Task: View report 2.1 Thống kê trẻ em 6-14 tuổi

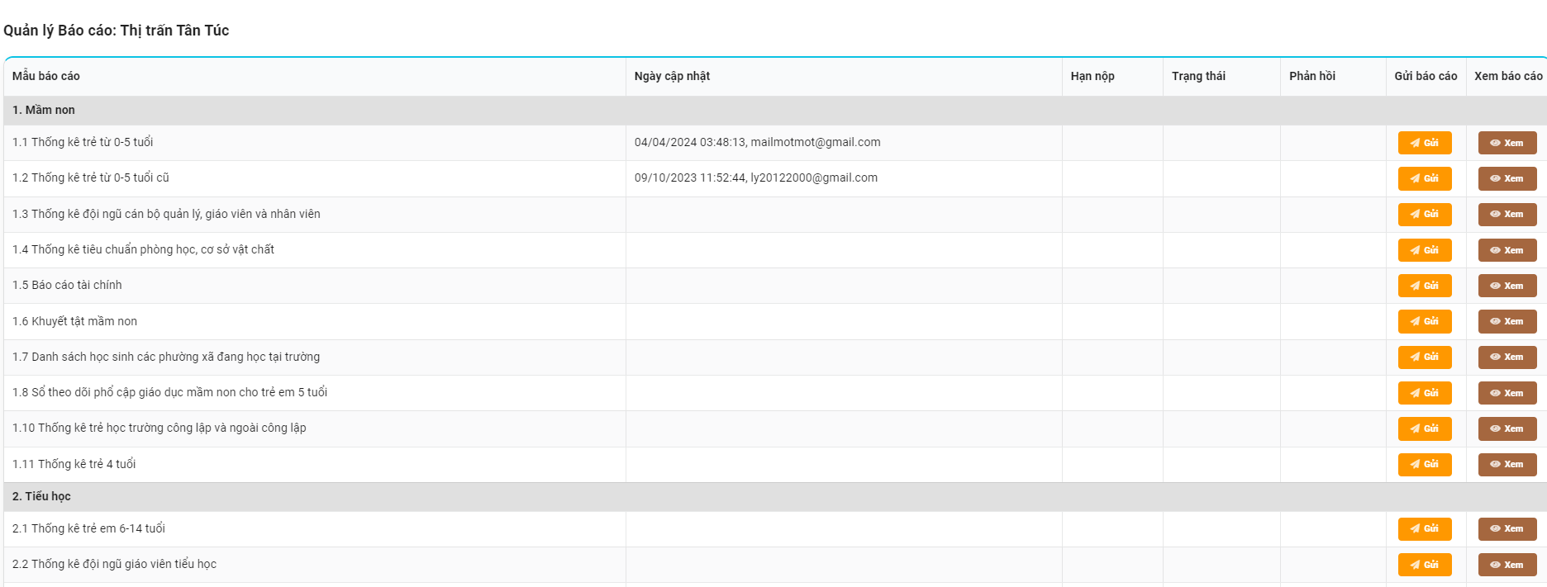Action: click(x=1507, y=528)
